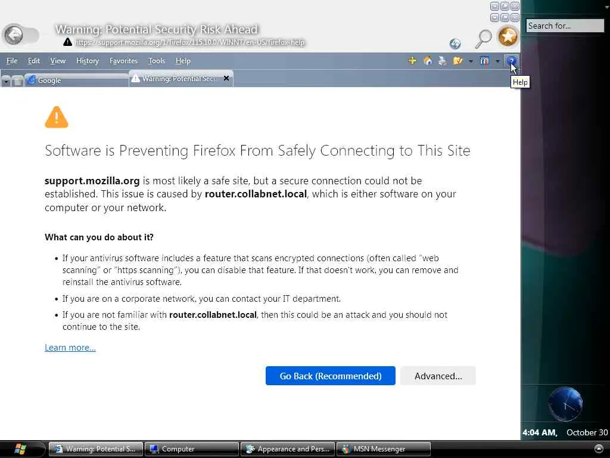The width and height of the screenshot is (610, 458).
Task: Switch to Warning: Potential S... taskbar button
Action: (x=96, y=448)
